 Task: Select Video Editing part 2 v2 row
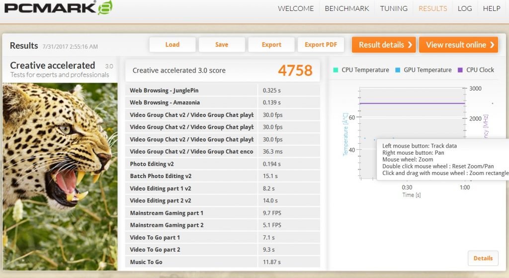point(222,200)
